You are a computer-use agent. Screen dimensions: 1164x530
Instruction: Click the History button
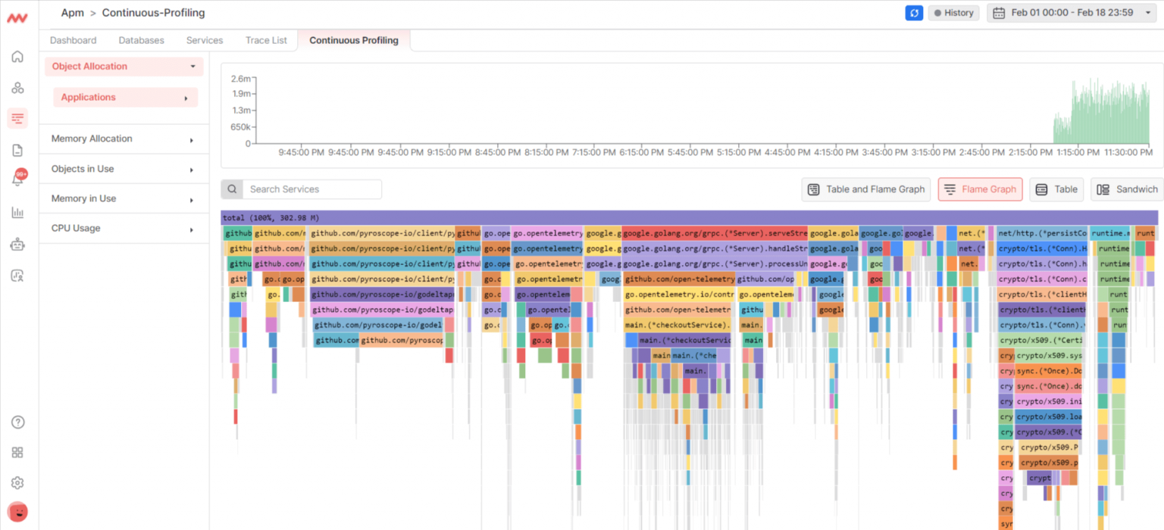(x=953, y=12)
